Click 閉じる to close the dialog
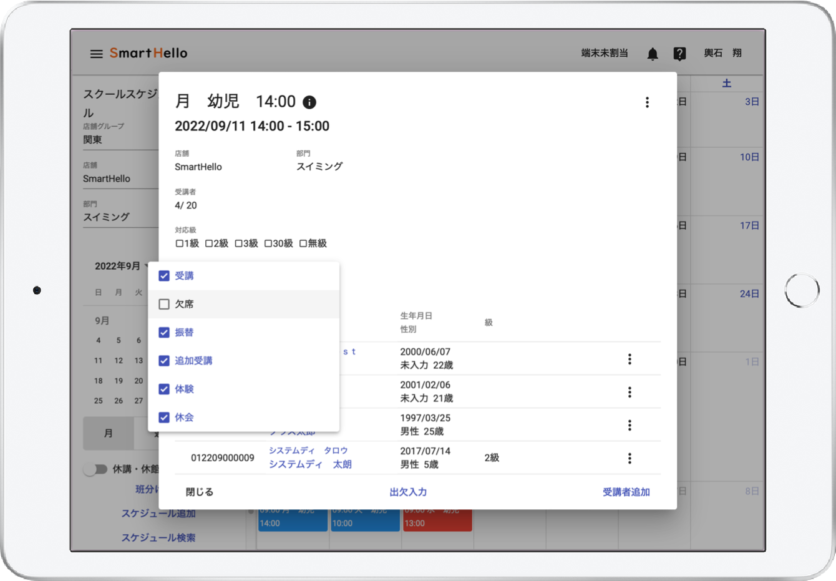 coord(200,492)
